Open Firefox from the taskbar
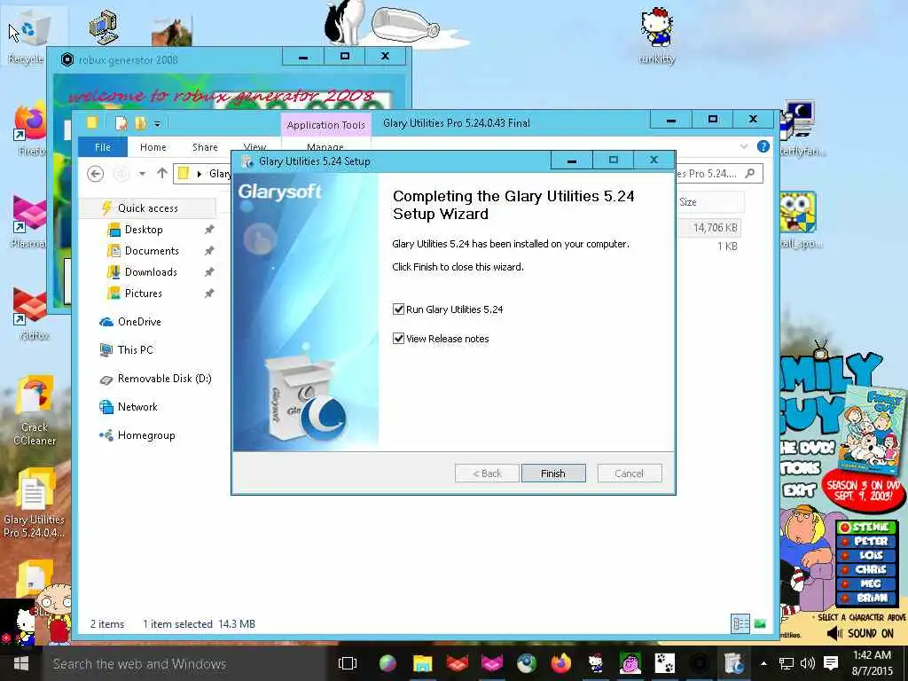The image size is (908, 681). (x=560, y=663)
